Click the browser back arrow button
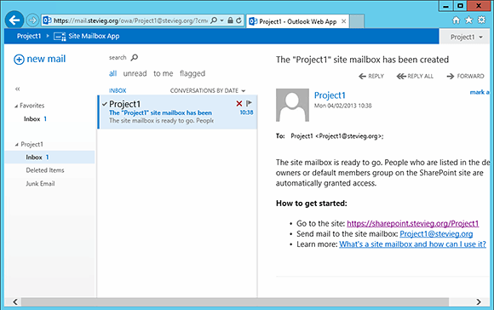 pos(14,20)
